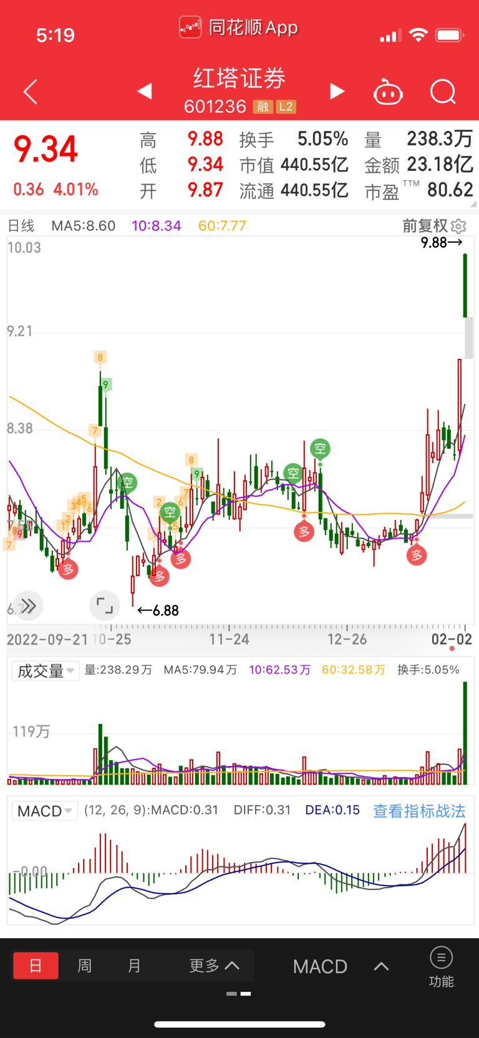Tap the current price 9.34
Screen dimensions: 479x1038
(x=46, y=150)
